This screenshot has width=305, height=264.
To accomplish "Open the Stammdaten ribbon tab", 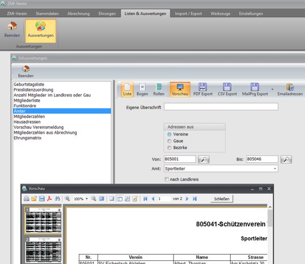I will pos(47,14).
